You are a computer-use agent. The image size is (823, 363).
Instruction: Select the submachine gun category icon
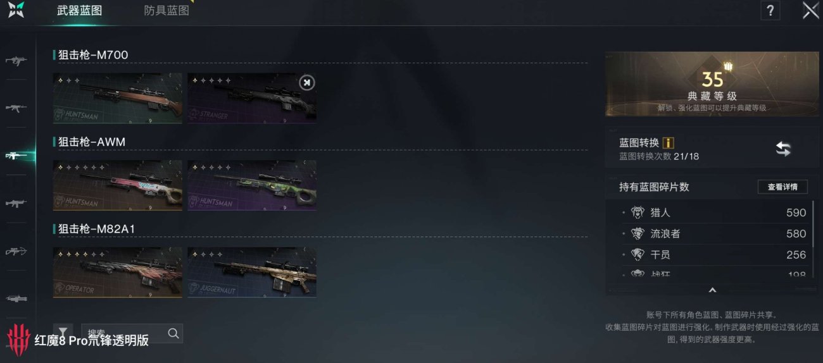(x=16, y=61)
